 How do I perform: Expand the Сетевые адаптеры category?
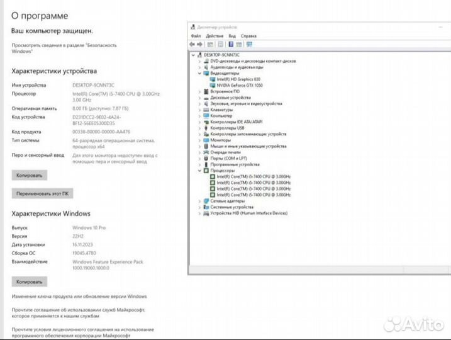[200, 201]
